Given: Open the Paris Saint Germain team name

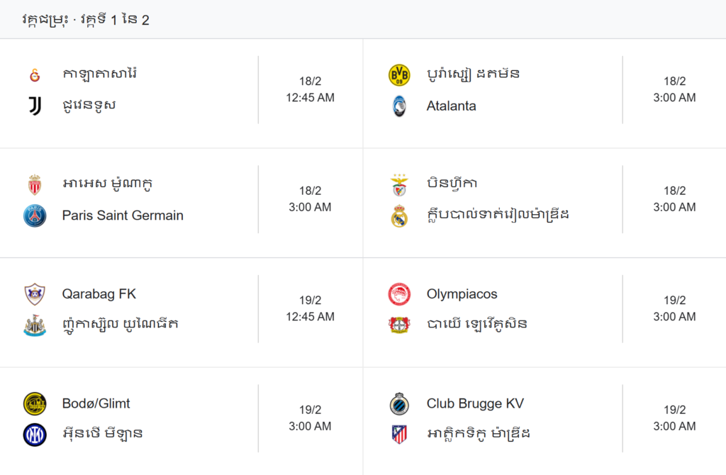Looking at the screenshot, I should click(x=123, y=216).
